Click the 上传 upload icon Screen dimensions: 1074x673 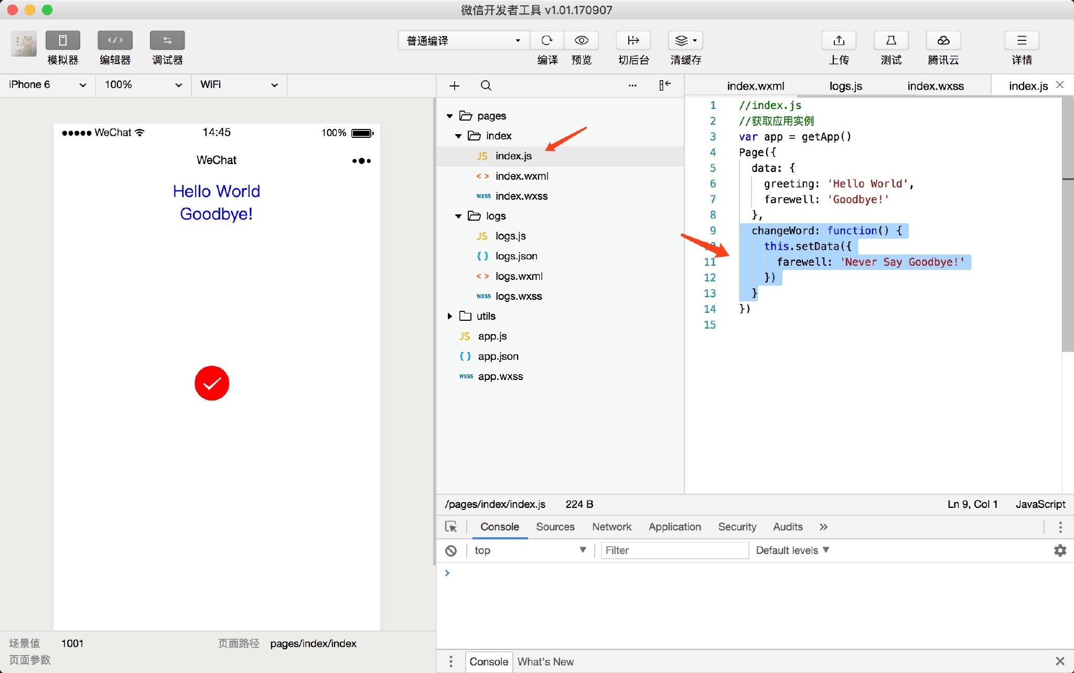(839, 40)
